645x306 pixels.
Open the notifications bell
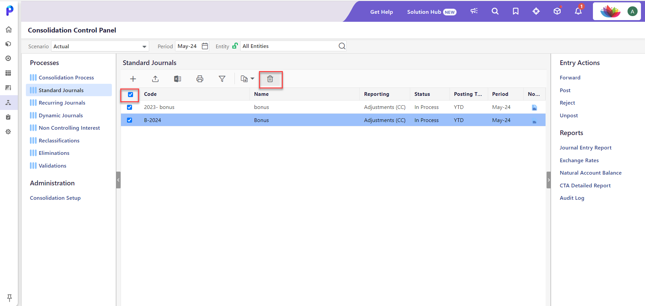pyautogui.click(x=578, y=11)
